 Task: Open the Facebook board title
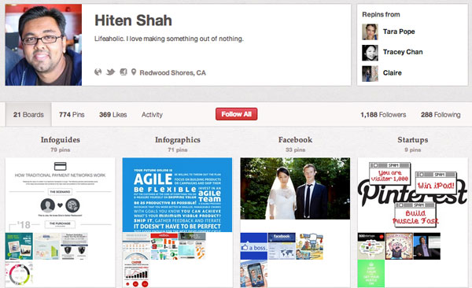click(x=295, y=139)
